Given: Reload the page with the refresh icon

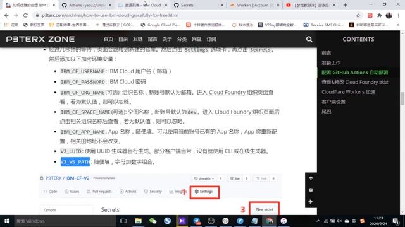Looking at the screenshot, I should [x=25, y=15].
